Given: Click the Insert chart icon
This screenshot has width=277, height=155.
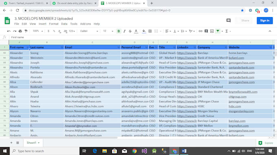Looking at the screenshot, I should (212, 31).
